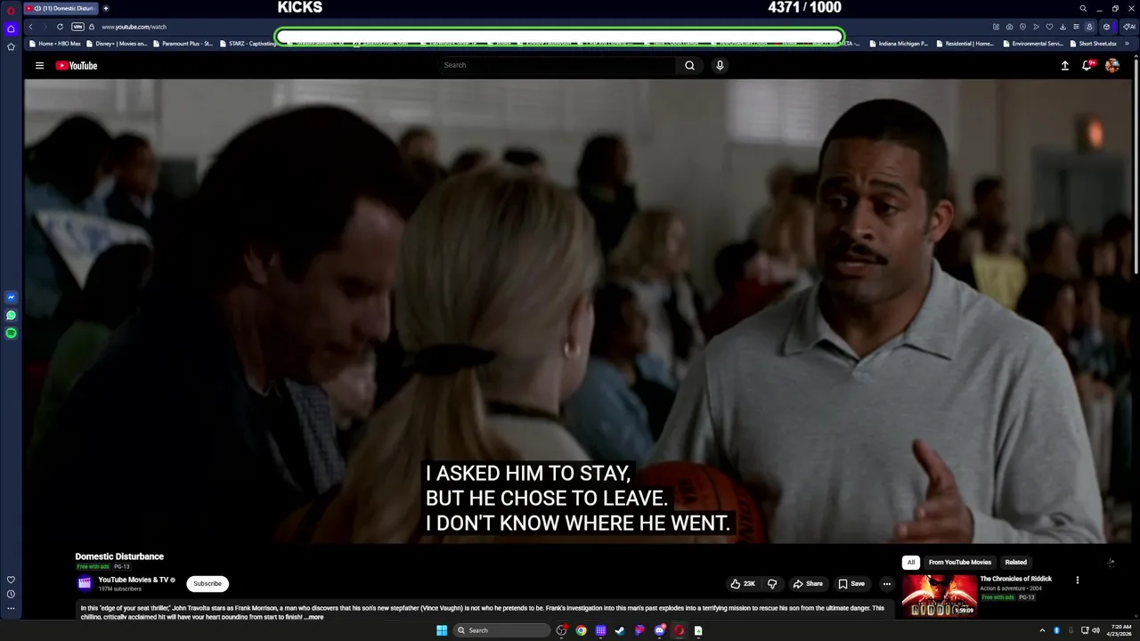Image resolution: width=1140 pixels, height=641 pixels.
Task: Click the YouTube search field
Action: coord(557,65)
